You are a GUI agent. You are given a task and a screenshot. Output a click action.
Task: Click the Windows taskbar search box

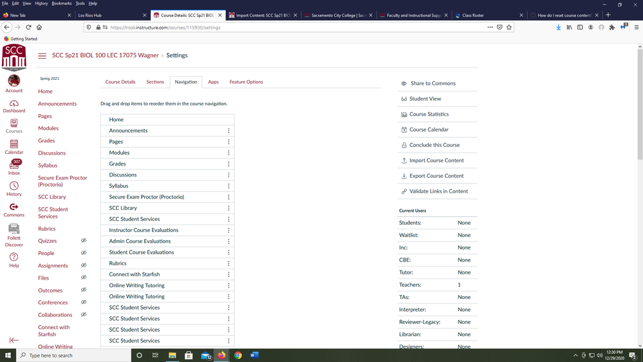point(74,356)
